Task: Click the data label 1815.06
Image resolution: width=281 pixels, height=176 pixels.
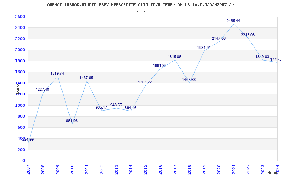Action: pyautogui.click(x=174, y=57)
